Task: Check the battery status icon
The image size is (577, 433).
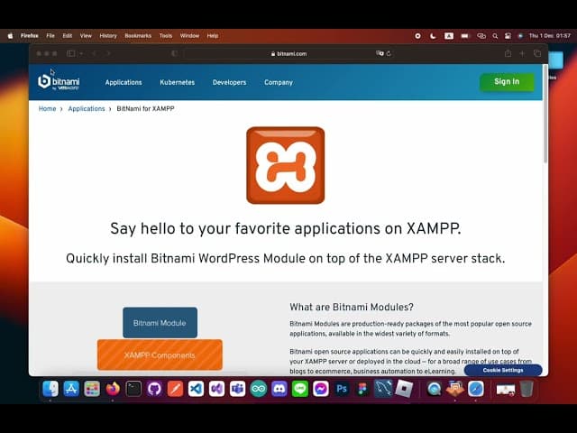Action: pyautogui.click(x=465, y=36)
